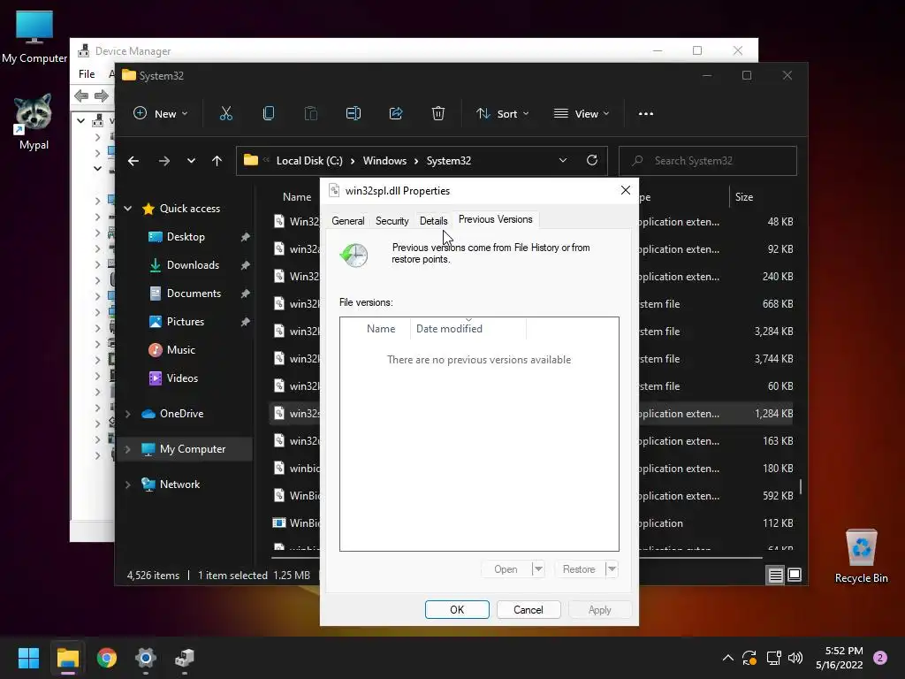The image size is (905, 679).
Task: Open the New item dropdown
Action: [x=161, y=114]
